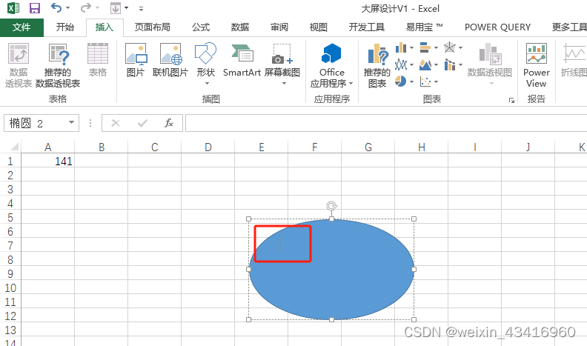Insert a 数据透视表 pivot table

19,65
